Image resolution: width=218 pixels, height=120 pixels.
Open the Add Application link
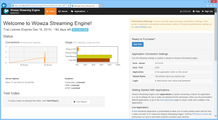[167, 100]
